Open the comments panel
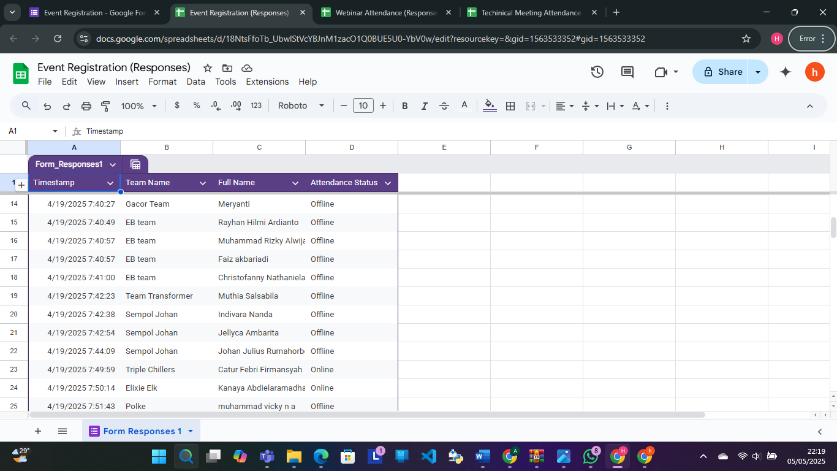Screen dimensions: 837x471 627,72
